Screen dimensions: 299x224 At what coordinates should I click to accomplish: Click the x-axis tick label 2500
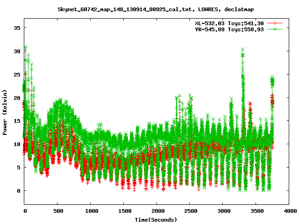pyautogui.click(x=191, y=211)
